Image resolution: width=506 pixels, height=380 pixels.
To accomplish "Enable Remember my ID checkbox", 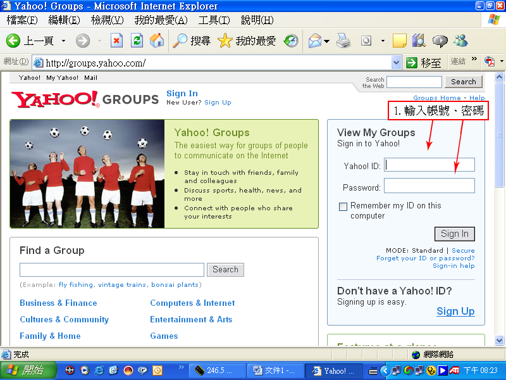I will (x=343, y=206).
